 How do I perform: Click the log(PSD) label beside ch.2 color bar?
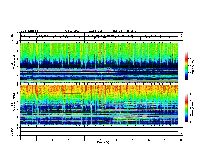click(x=193, y=109)
